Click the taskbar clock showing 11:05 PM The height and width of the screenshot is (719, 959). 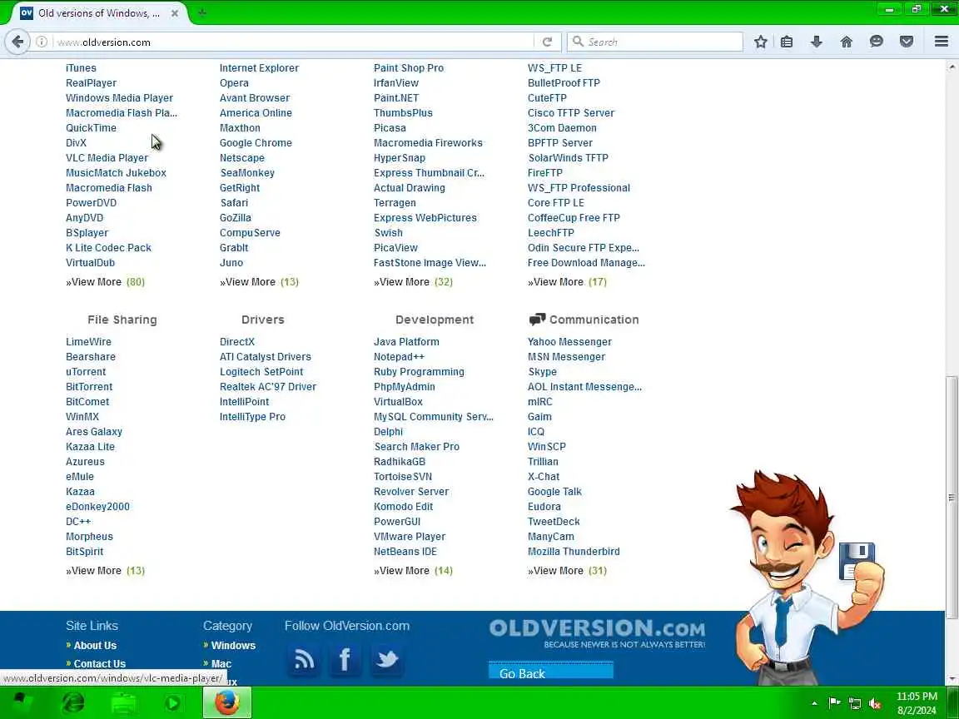[917, 703]
